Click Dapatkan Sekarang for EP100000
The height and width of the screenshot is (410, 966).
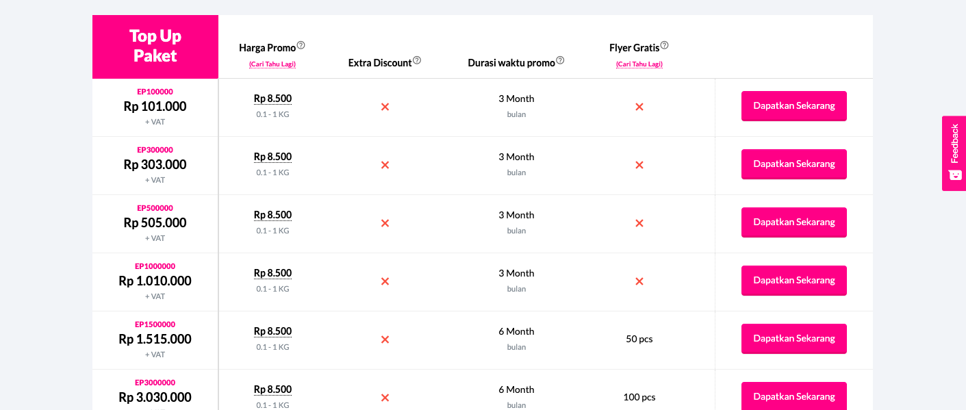pos(793,106)
